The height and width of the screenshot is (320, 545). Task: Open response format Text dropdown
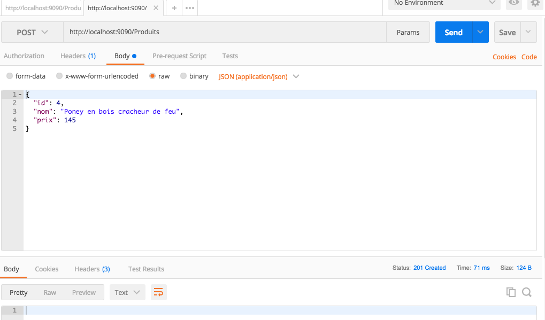(x=127, y=292)
